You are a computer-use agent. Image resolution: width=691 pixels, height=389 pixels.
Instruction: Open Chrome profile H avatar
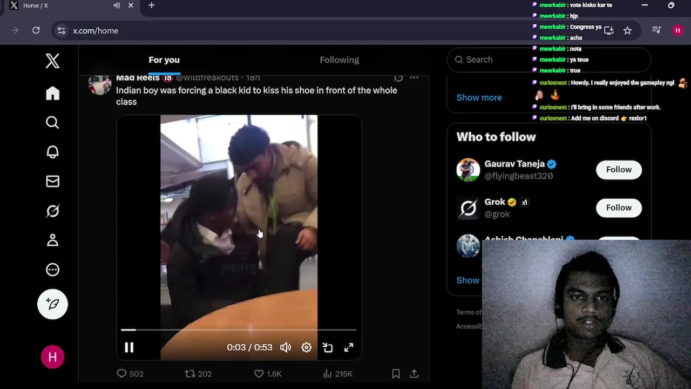[x=678, y=30]
